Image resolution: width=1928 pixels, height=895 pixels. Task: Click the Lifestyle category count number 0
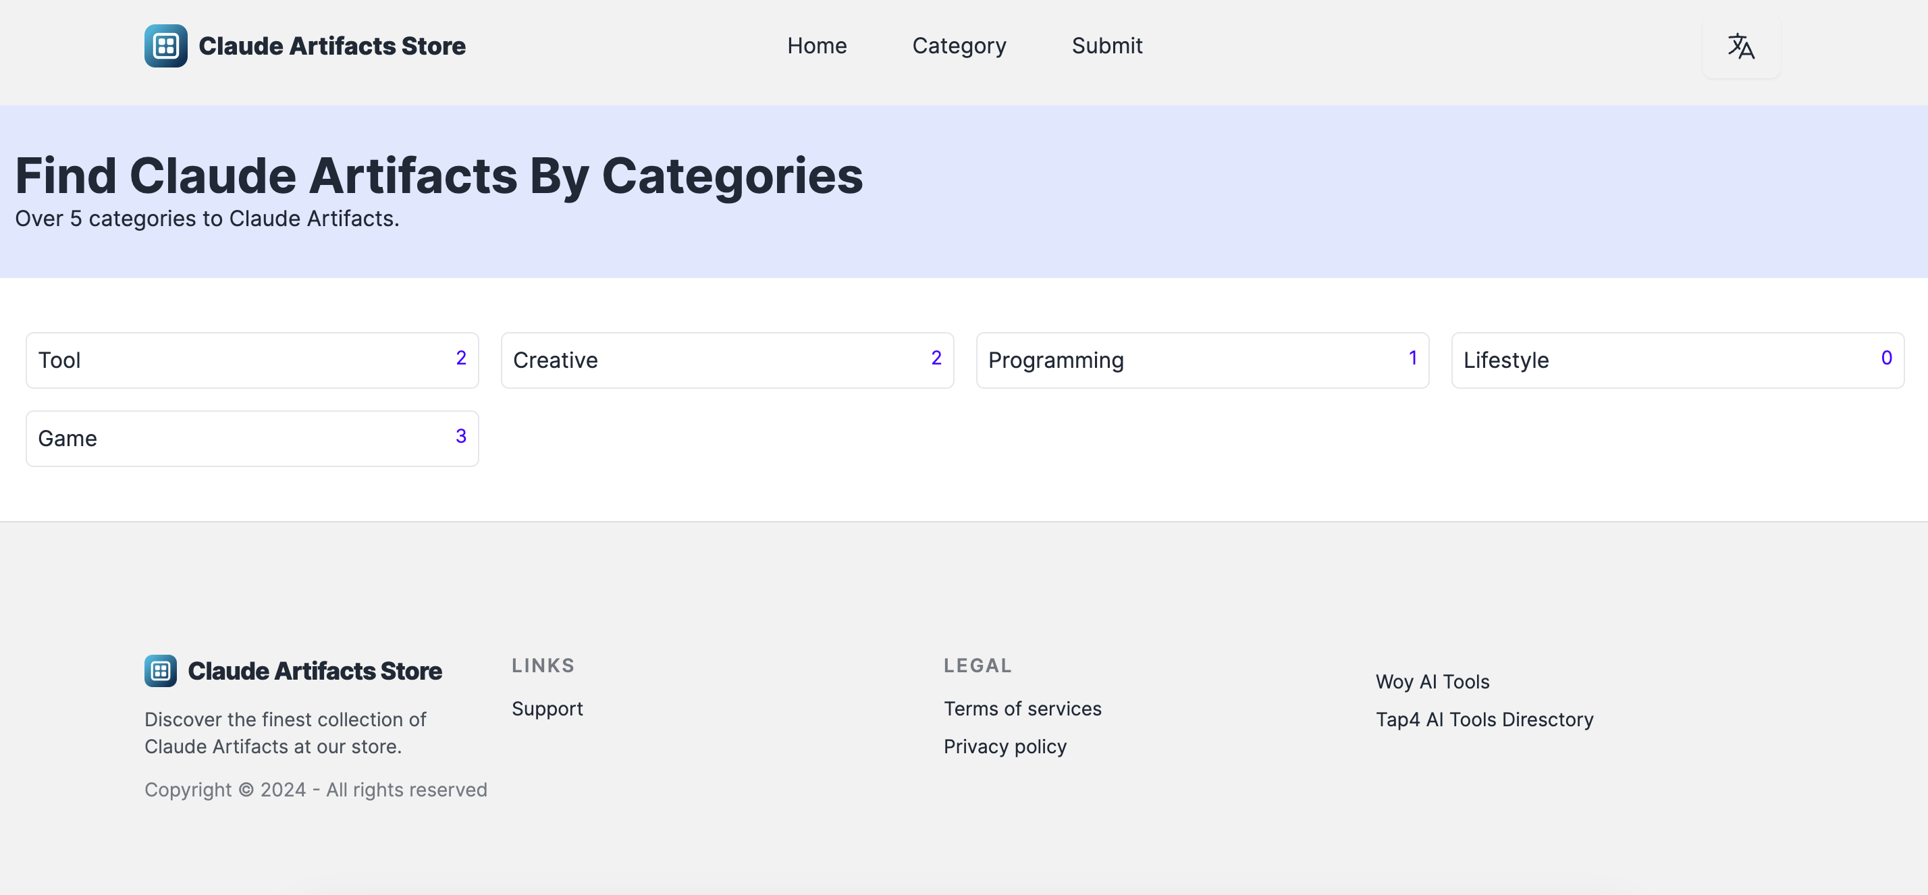1885,358
